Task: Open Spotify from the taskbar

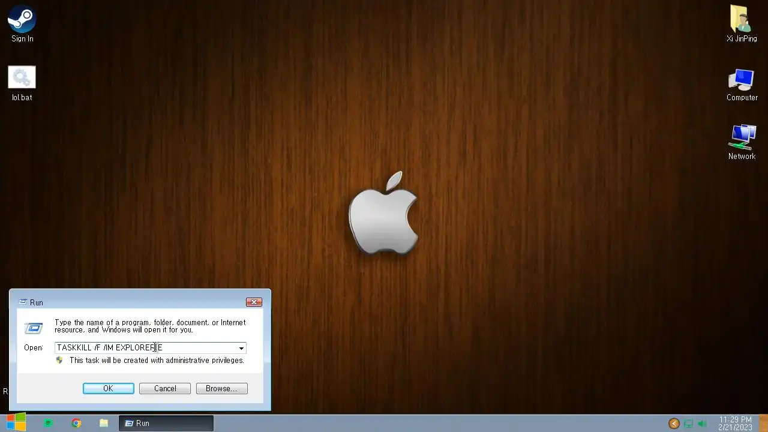Action: click(x=49, y=423)
